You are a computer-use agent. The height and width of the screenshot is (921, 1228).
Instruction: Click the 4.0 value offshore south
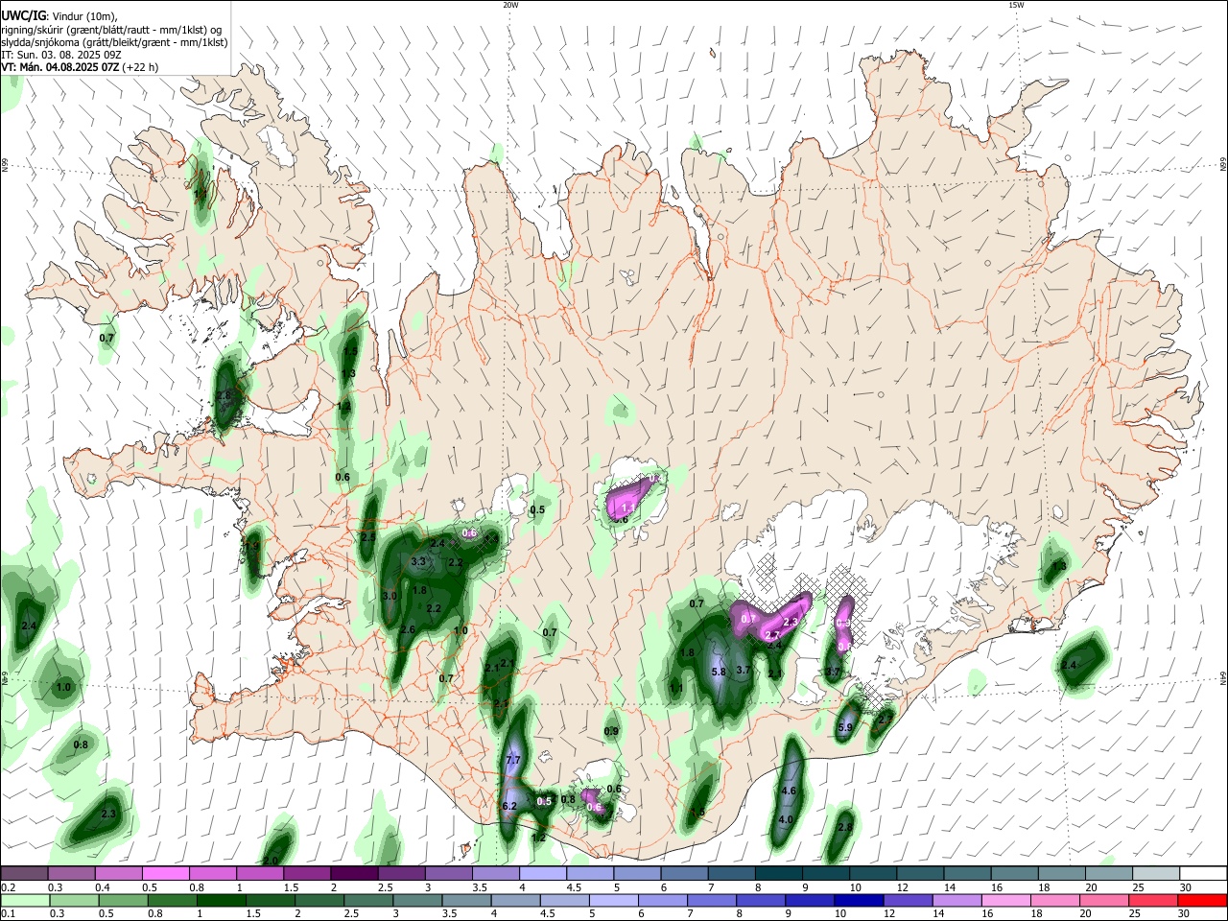tap(786, 820)
